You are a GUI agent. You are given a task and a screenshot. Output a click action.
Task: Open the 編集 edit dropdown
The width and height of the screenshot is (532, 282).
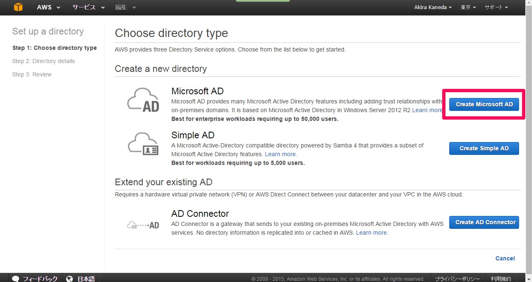(126, 7)
